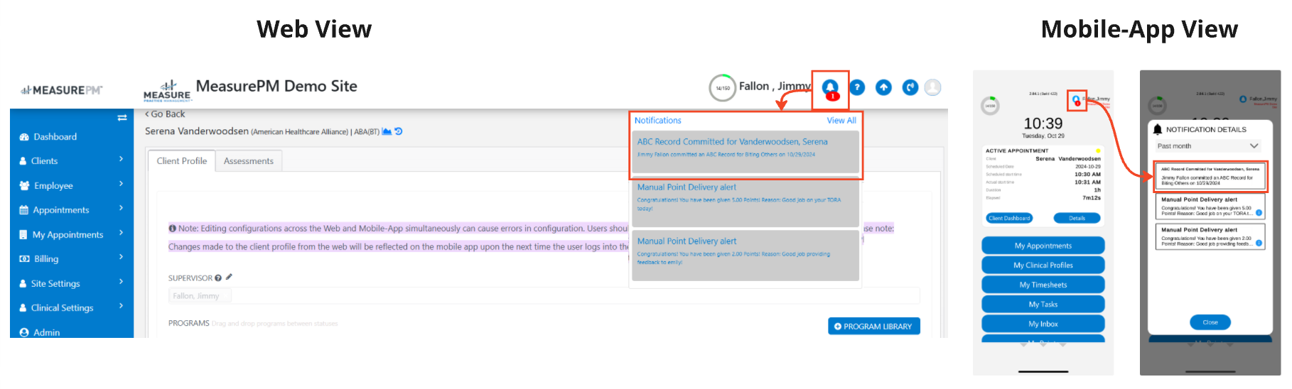Image resolution: width=1292 pixels, height=389 pixels.
Task: Click the Go Back link
Action: point(165,114)
